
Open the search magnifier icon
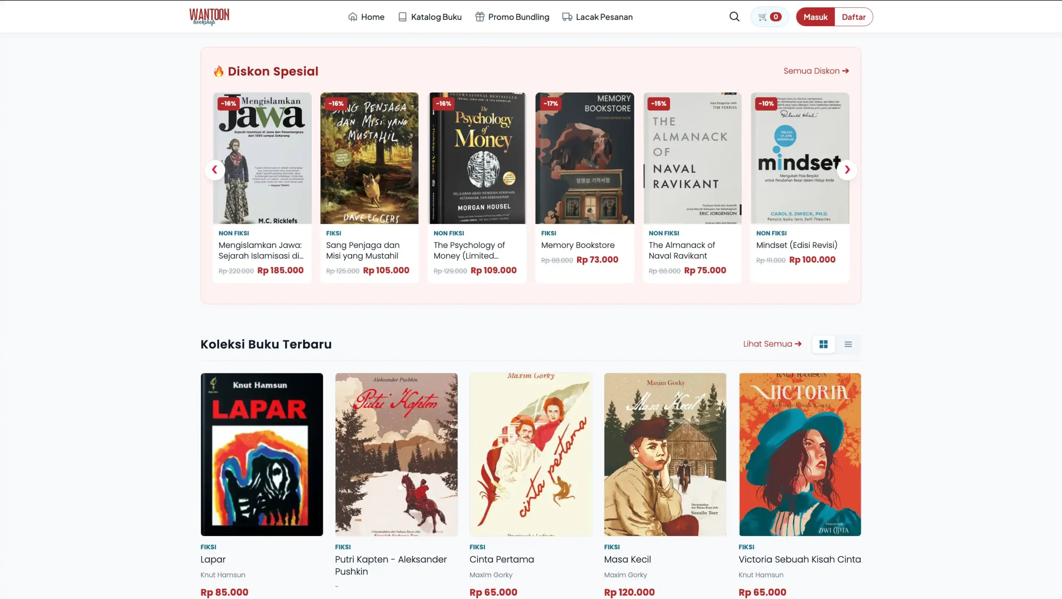[734, 17]
